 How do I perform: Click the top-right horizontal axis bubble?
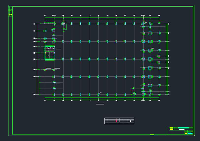point(169,24)
